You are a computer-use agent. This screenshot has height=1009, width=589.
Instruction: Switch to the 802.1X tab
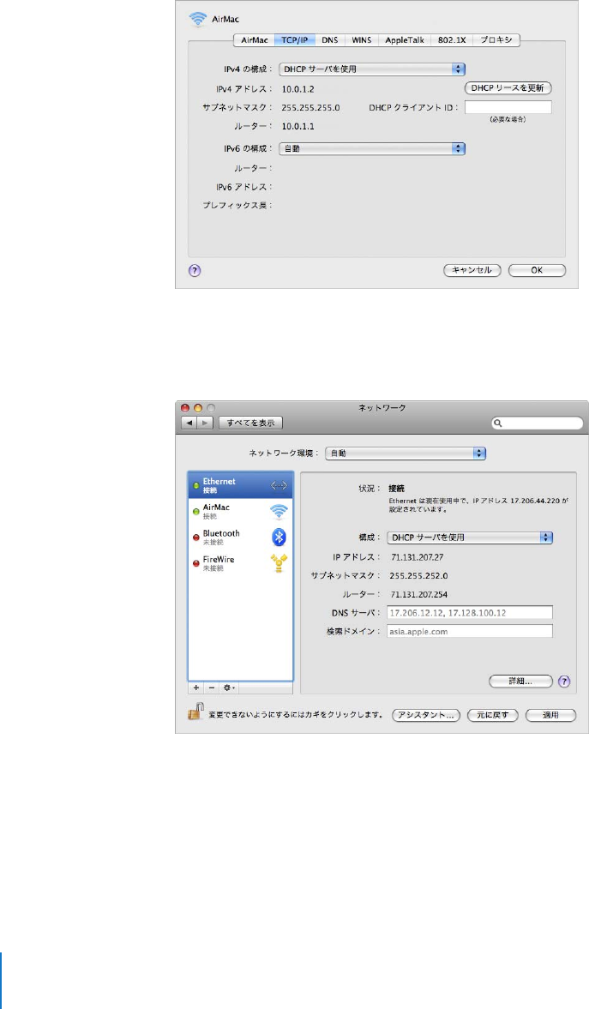click(452, 40)
